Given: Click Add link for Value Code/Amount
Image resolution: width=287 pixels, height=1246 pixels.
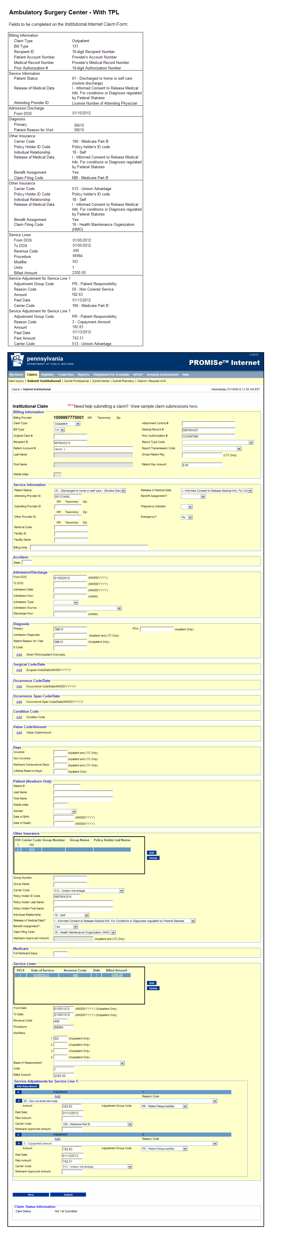Looking at the screenshot, I should pyautogui.click(x=19, y=732).
